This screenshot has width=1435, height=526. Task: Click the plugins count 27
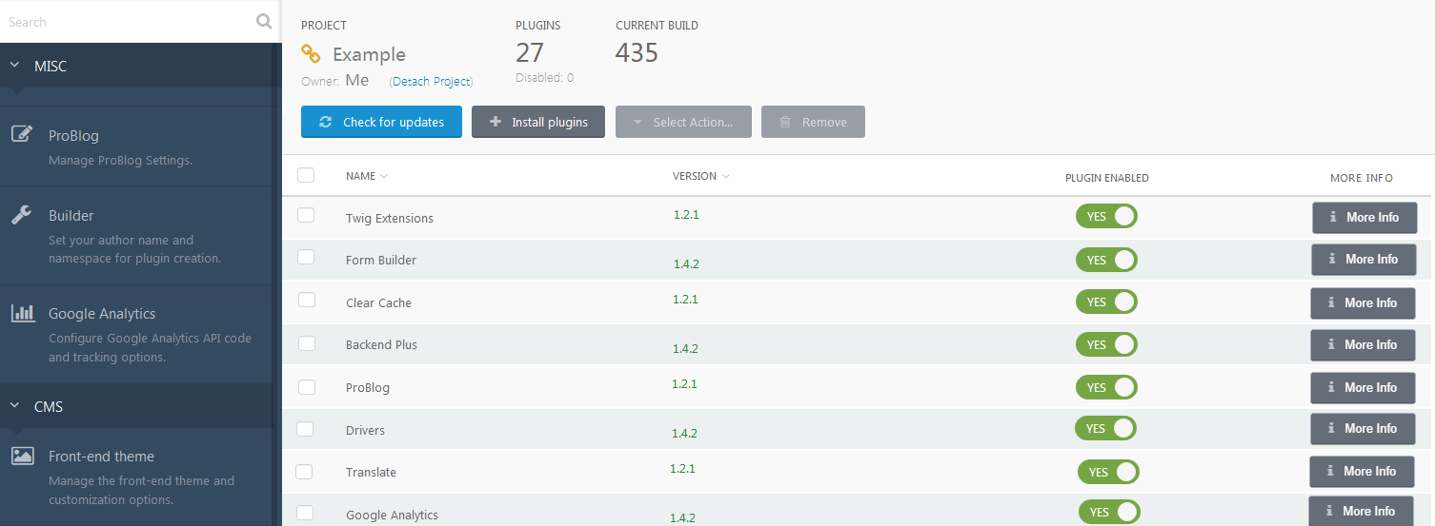click(x=530, y=52)
